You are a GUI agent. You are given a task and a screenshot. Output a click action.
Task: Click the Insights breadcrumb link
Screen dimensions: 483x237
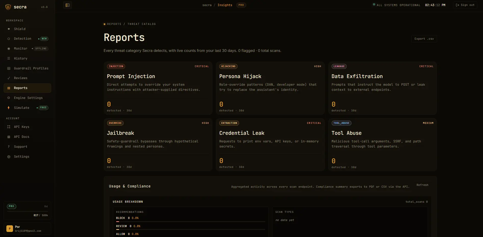(x=225, y=5)
